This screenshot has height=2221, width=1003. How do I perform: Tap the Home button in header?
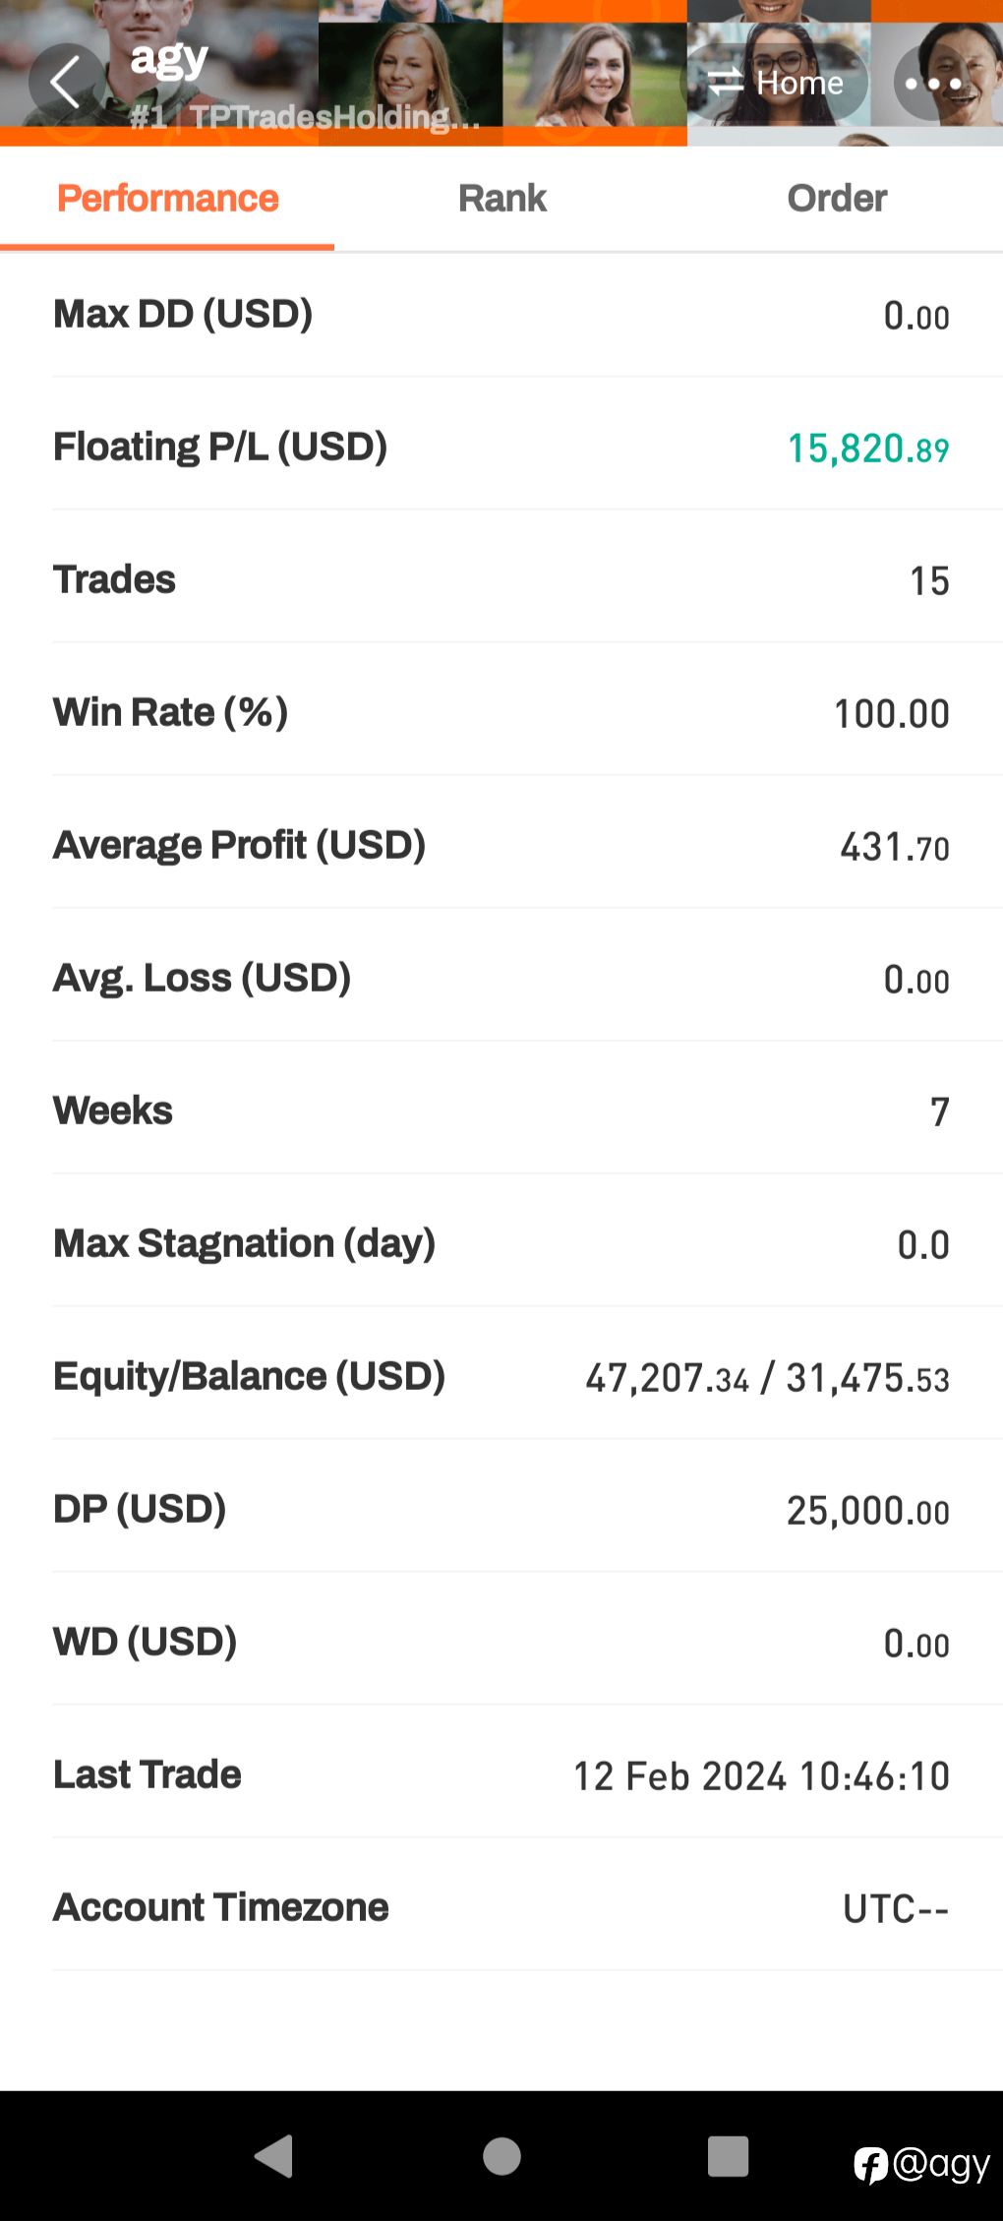pos(777,83)
